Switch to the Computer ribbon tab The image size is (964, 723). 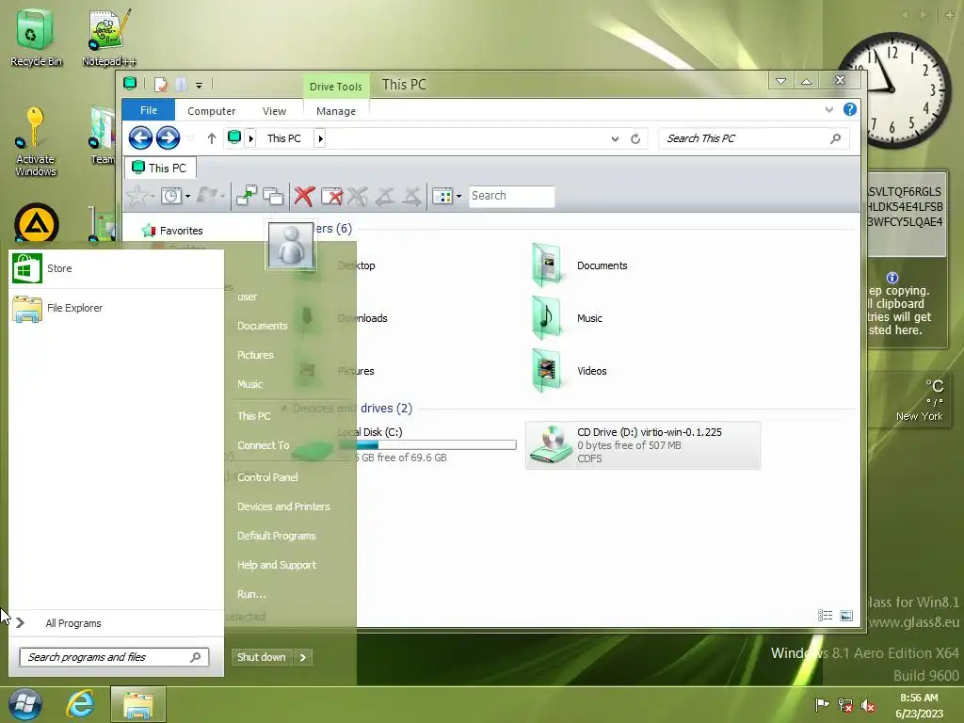(212, 111)
